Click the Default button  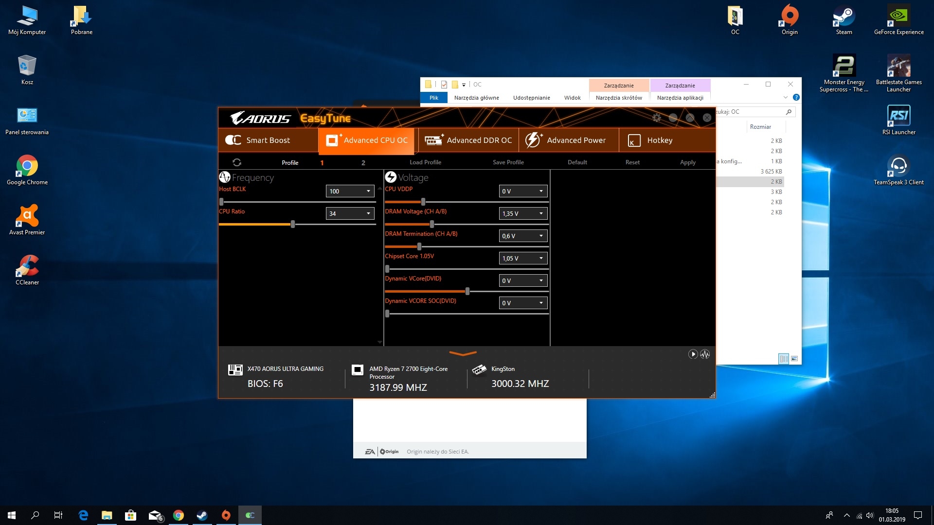tap(577, 162)
